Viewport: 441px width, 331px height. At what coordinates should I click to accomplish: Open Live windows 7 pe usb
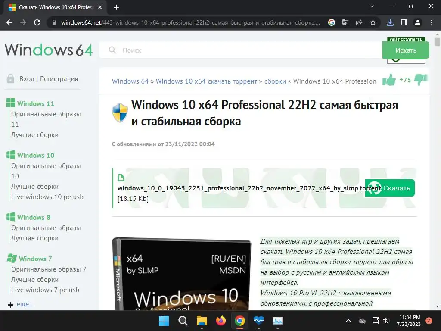click(x=45, y=290)
